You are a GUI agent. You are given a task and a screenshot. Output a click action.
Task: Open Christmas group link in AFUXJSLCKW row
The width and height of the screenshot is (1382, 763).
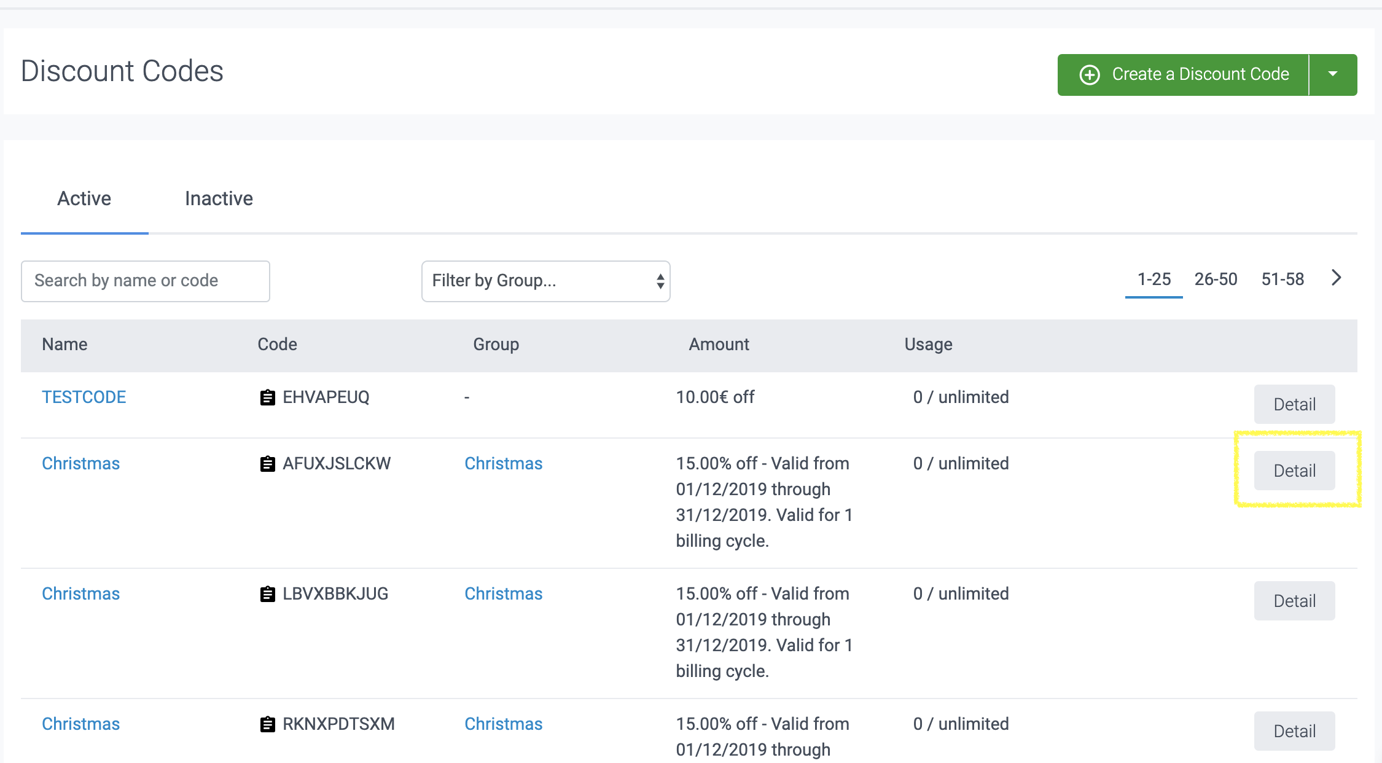click(x=503, y=463)
